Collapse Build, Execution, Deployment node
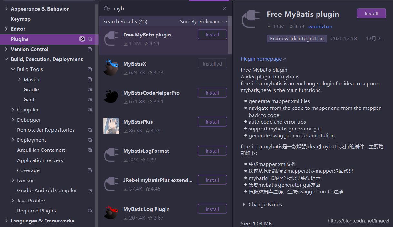Screen dimensions: 393x227 pyautogui.click(x=6, y=59)
